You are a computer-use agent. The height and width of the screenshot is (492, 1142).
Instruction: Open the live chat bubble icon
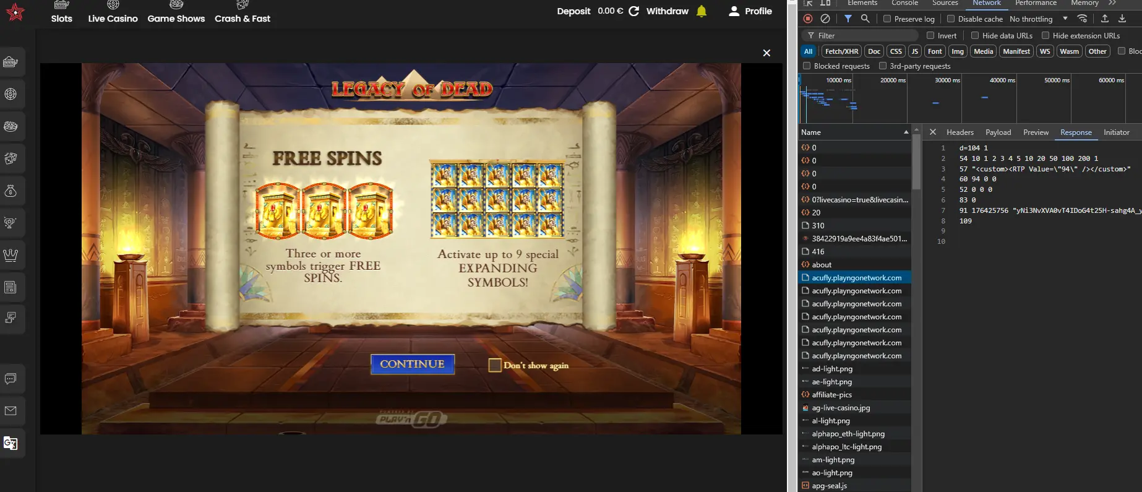(x=11, y=379)
